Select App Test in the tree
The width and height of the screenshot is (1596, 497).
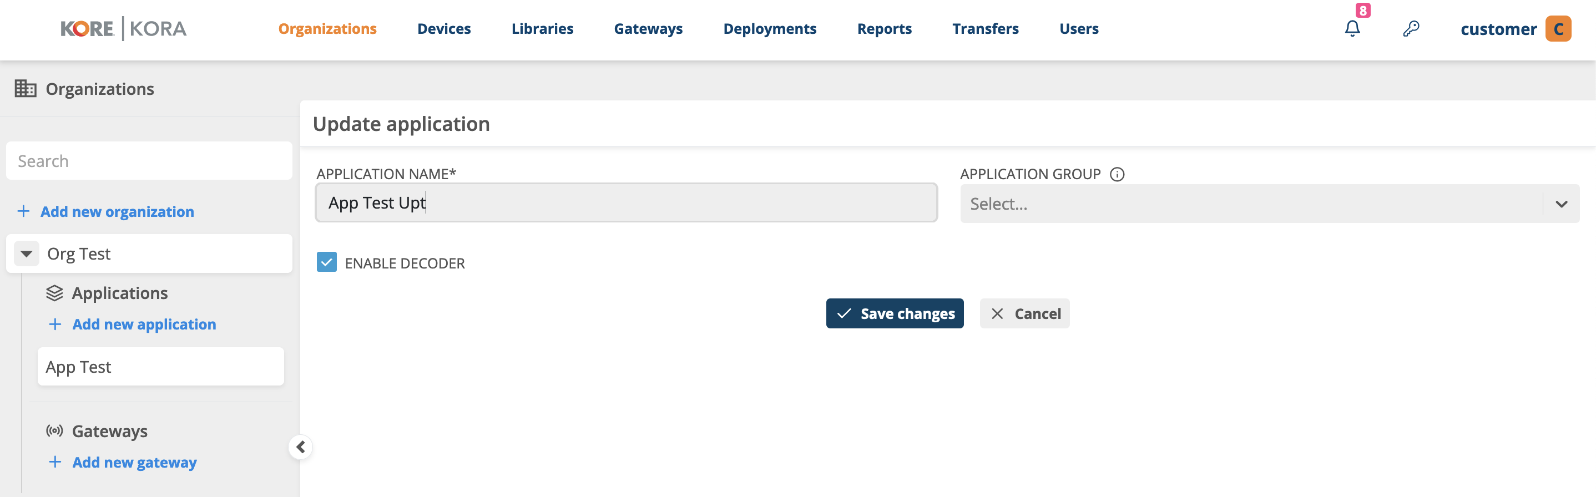pos(160,367)
